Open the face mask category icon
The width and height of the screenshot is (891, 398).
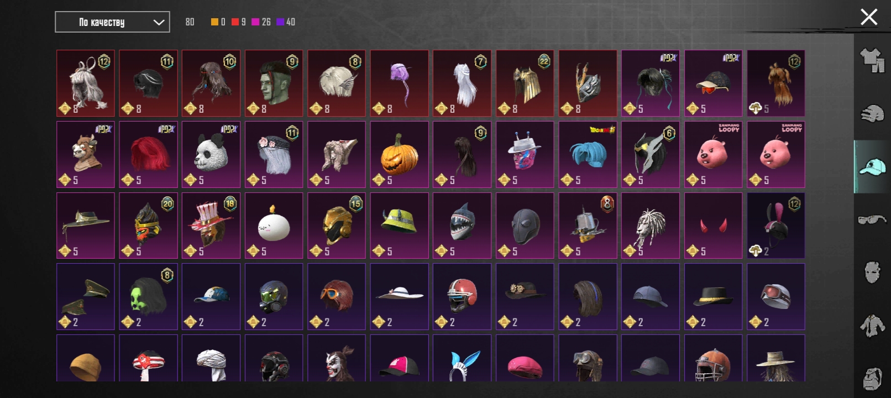[872, 273]
